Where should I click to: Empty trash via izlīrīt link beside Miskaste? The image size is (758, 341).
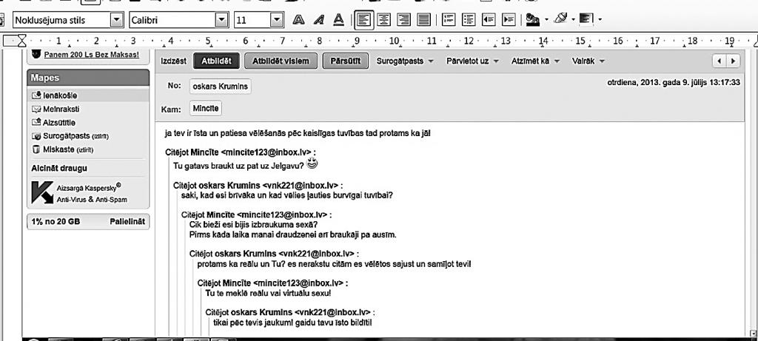85,150
